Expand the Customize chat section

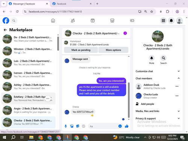158,71
